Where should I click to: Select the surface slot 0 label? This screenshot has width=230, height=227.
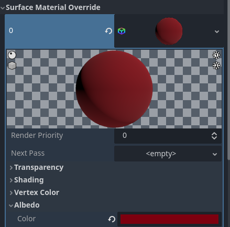click(x=11, y=30)
